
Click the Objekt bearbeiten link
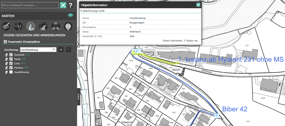172,41
